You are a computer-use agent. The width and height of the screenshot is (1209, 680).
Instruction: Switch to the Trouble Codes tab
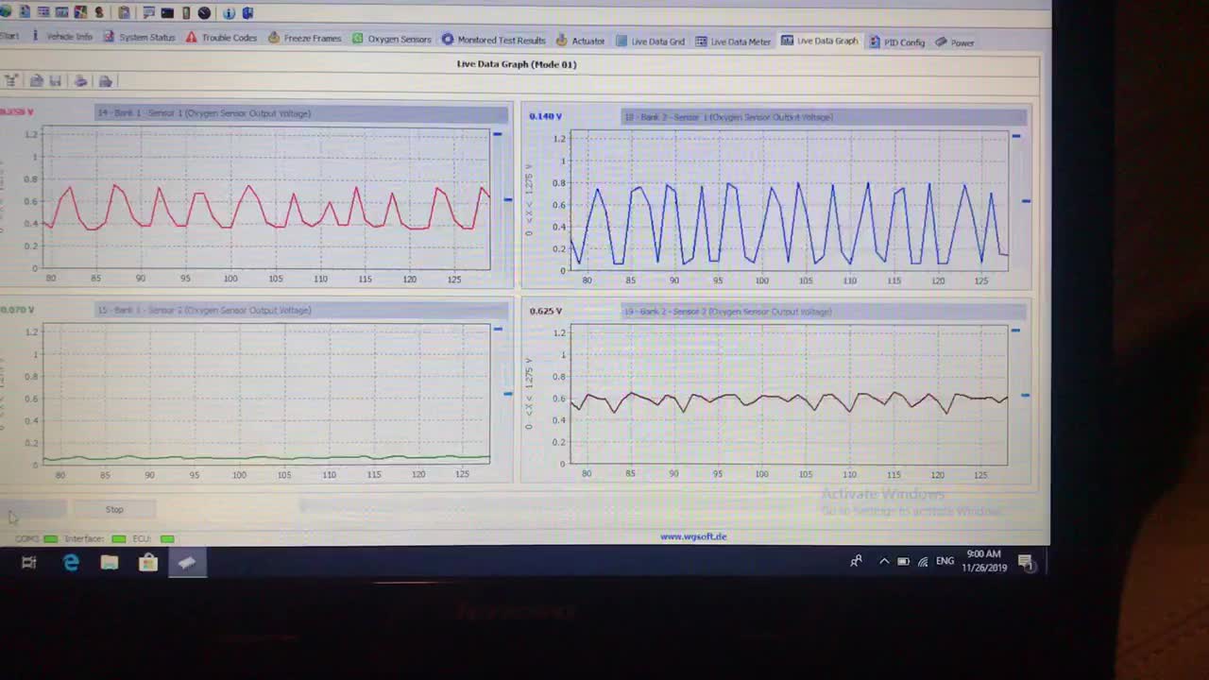222,38
